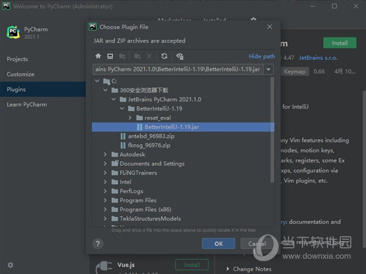Open Projects in Welcome sidebar
The height and width of the screenshot is (274, 366).
[17, 59]
